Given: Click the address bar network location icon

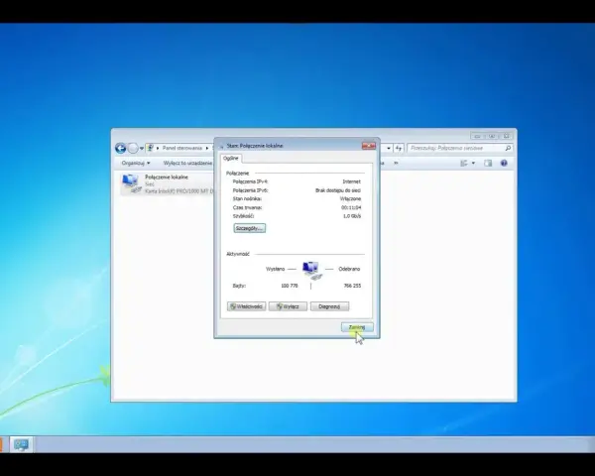Looking at the screenshot, I should click(x=150, y=148).
